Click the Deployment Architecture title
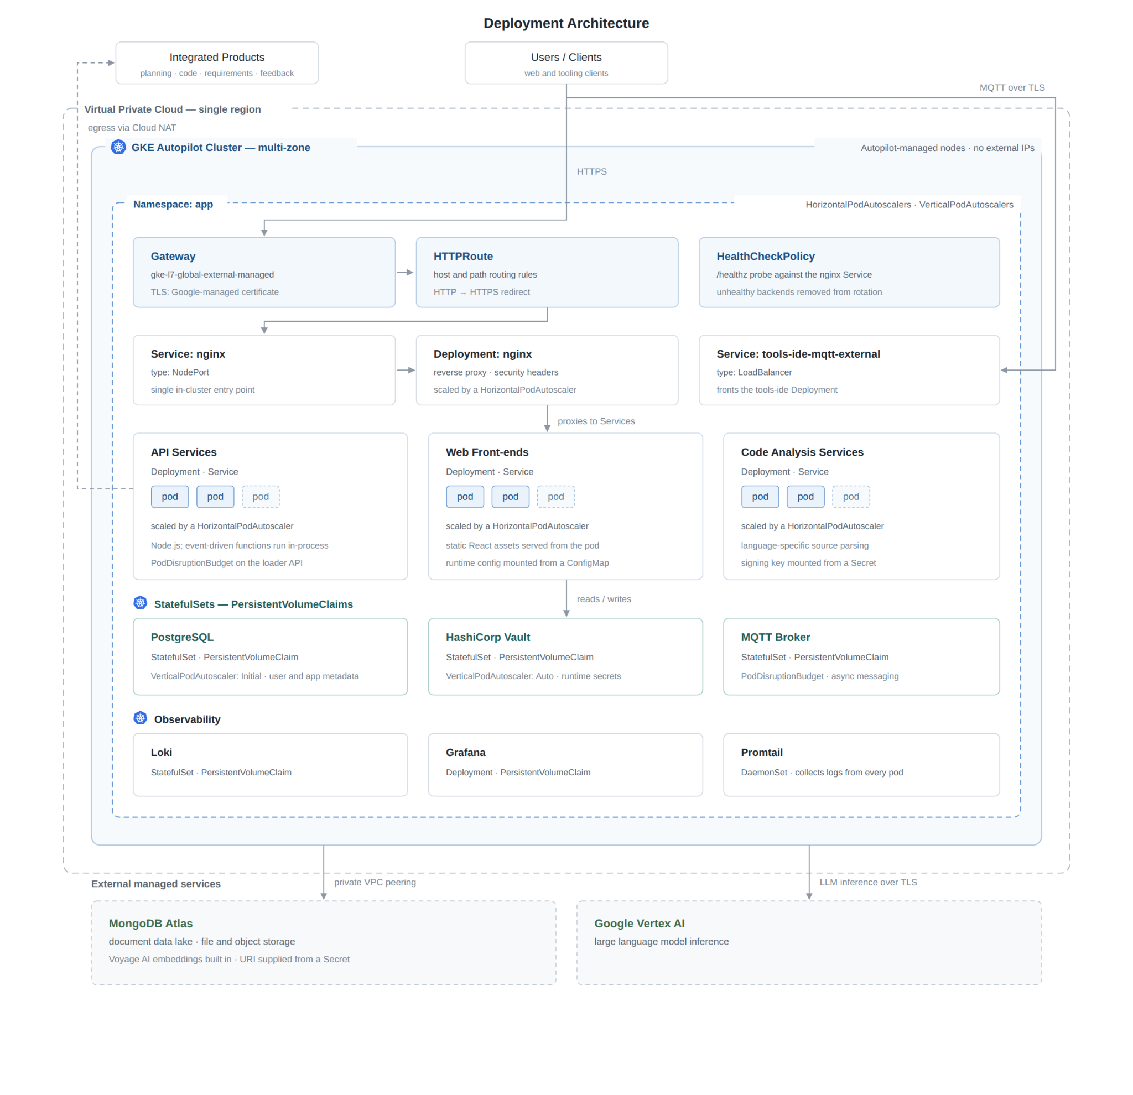Screen dimensions: 1133x1095 click(566, 23)
